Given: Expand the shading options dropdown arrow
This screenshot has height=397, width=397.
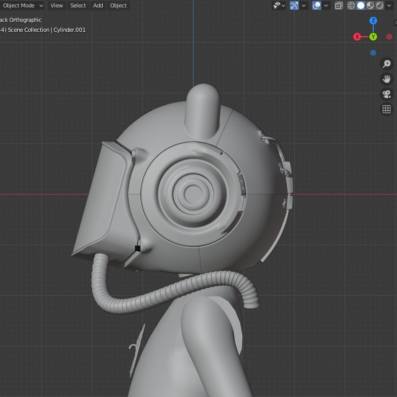Looking at the screenshot, I should click(x=389, y=5).
